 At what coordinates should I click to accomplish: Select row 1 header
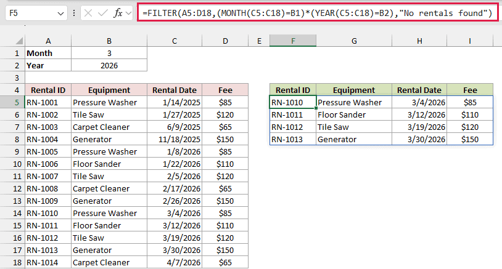pyautogui.click(x=12, y=53)
